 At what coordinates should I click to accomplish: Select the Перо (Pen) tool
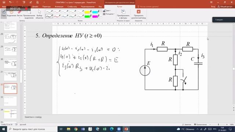(x=4, y=14)
